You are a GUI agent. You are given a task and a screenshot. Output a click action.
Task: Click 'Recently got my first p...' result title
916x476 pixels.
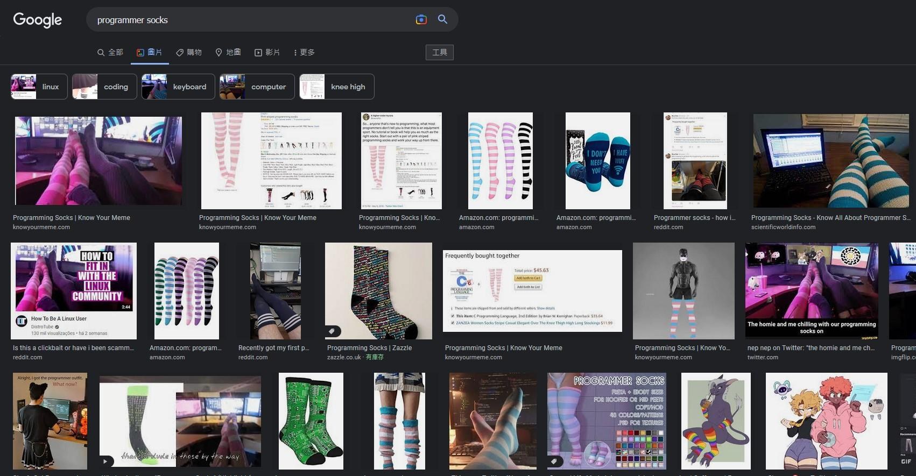pyautogui.click(x=273, y=348)
